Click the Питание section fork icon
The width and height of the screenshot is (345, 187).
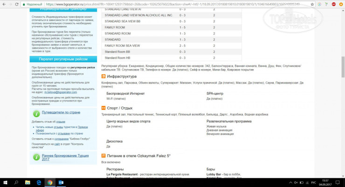point(103,155)
